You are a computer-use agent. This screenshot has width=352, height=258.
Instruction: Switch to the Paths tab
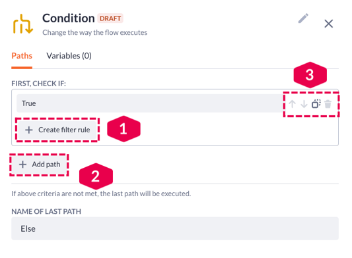tap(22, 56)
